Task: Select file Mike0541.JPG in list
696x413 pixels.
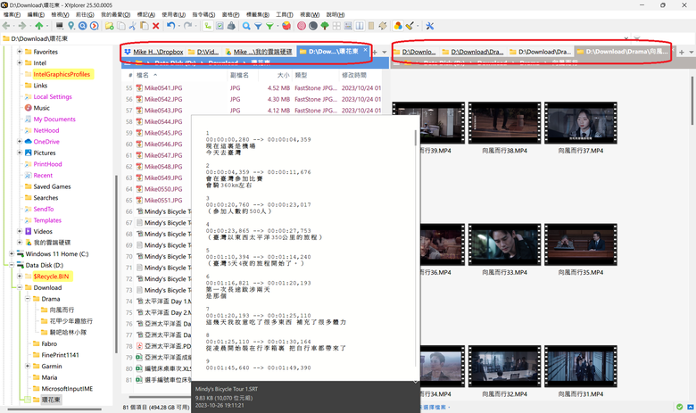Action: (x=163, y=87)
